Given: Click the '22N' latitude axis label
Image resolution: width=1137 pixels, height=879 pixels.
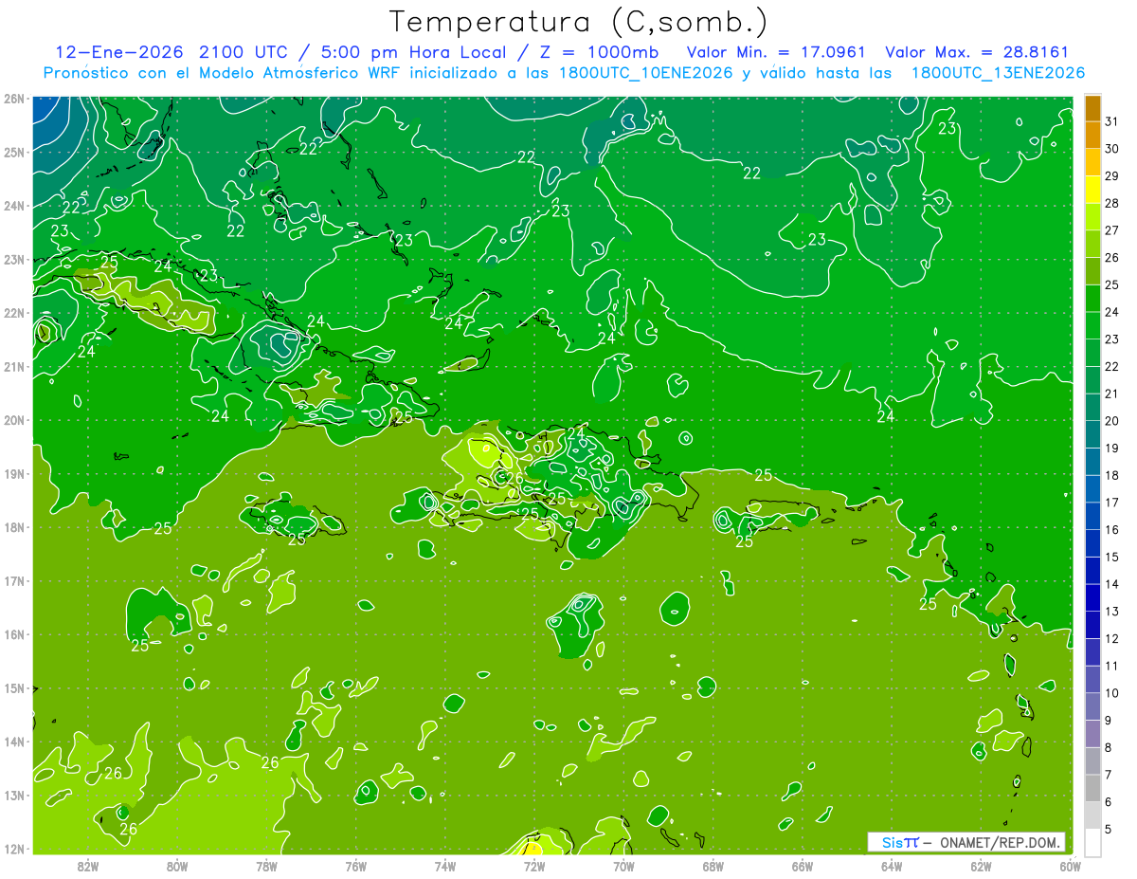Looking at the screenshot, I should tap(13, 312).
